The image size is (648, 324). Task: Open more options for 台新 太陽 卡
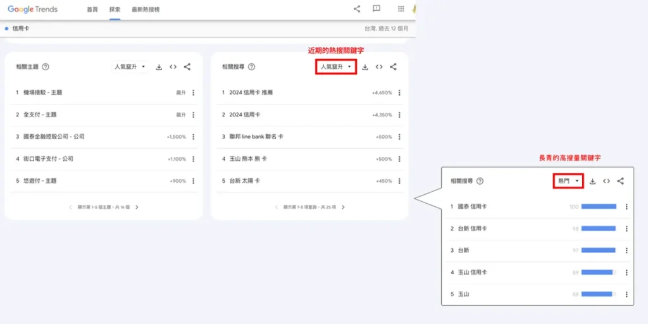[399, 181]
